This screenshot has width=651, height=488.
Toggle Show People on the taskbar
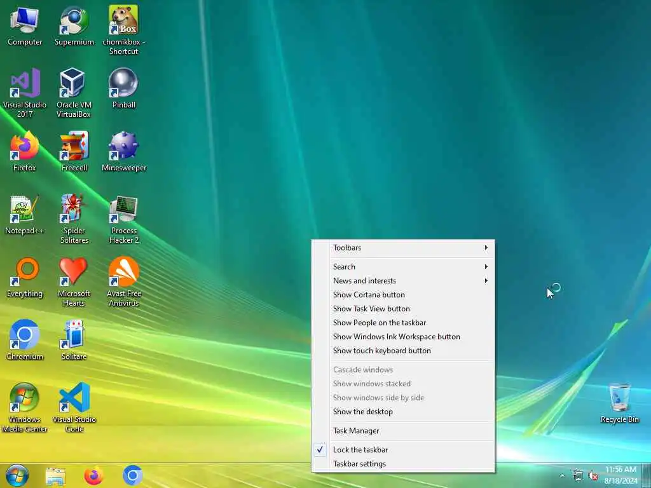(x=403, y=323)
